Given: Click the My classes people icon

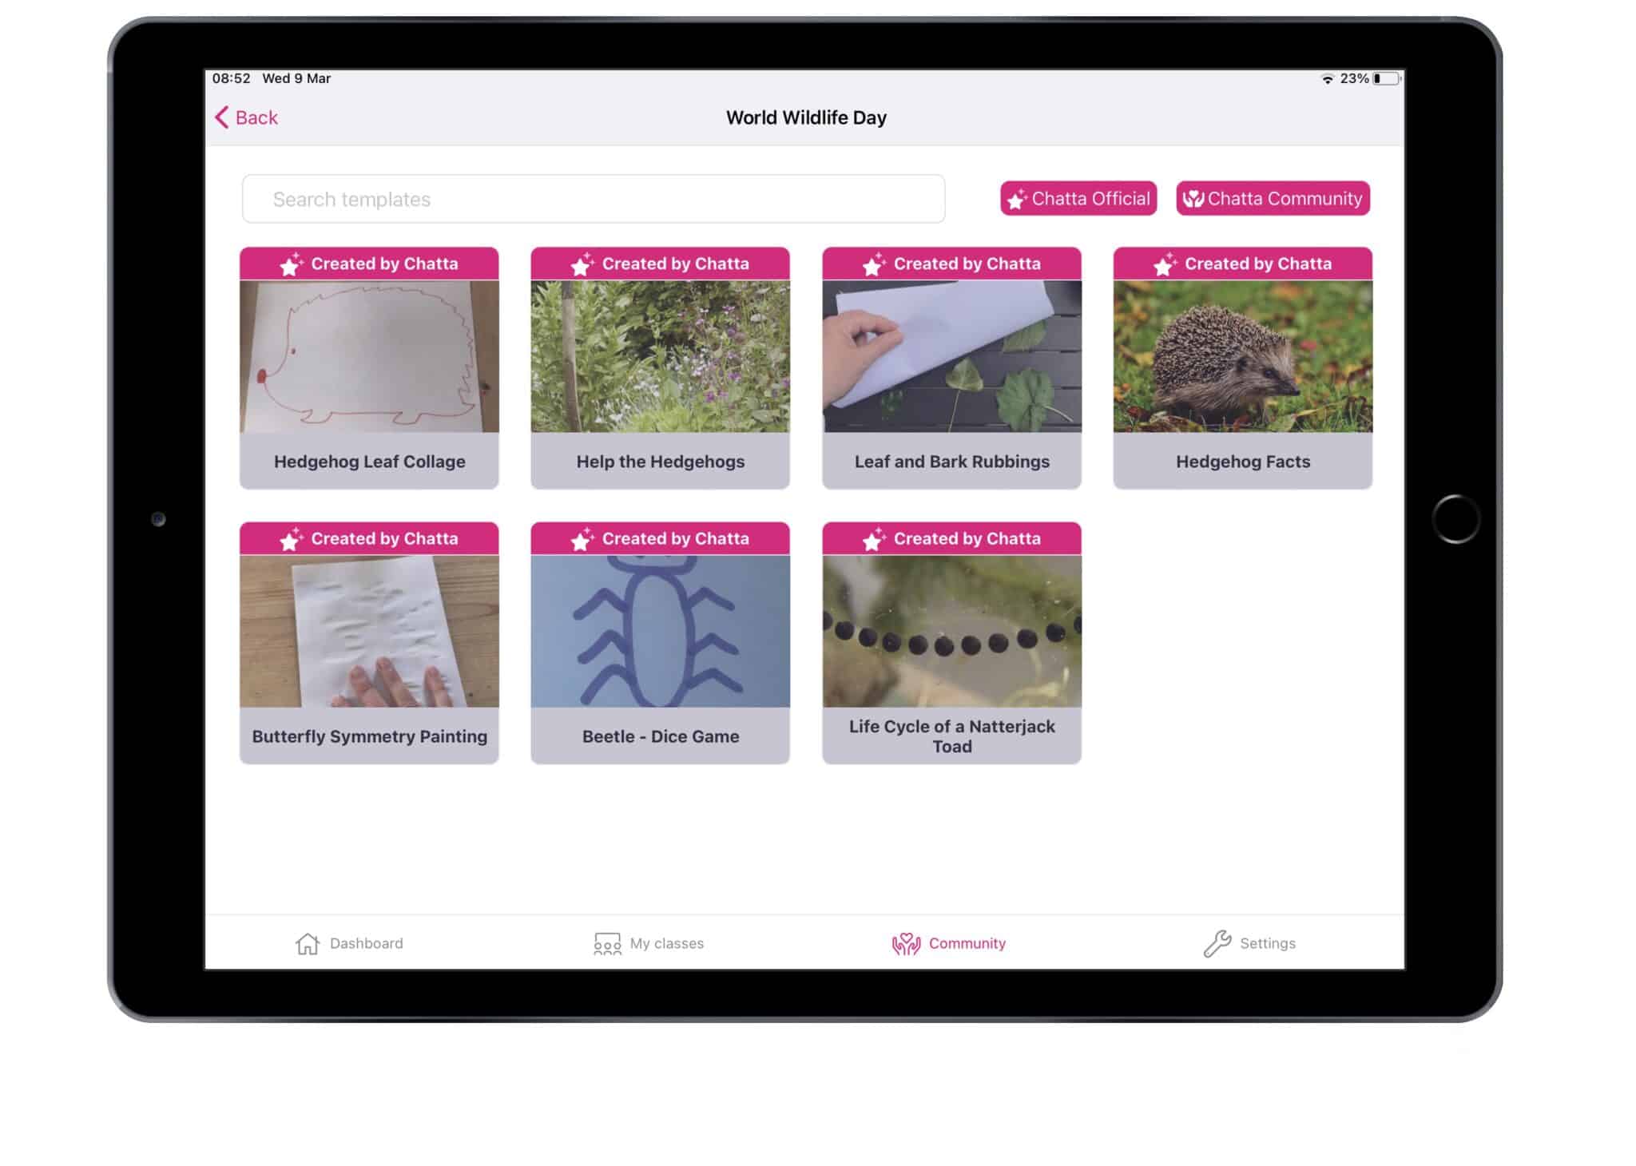Looking at the screenshot, I should (x=607, y=943).
